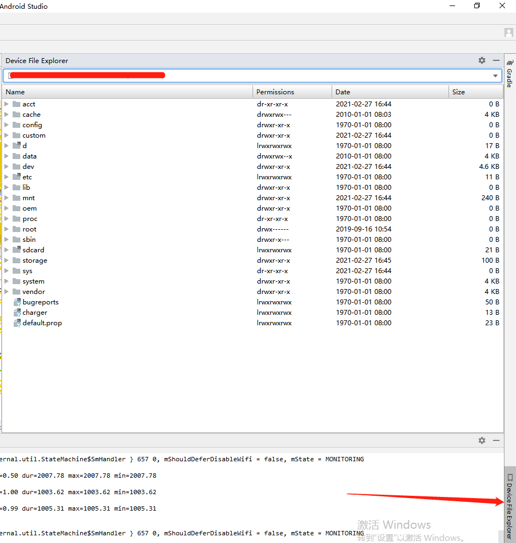
Task: Minimize the bottom log panel
Action: [496, 440]
